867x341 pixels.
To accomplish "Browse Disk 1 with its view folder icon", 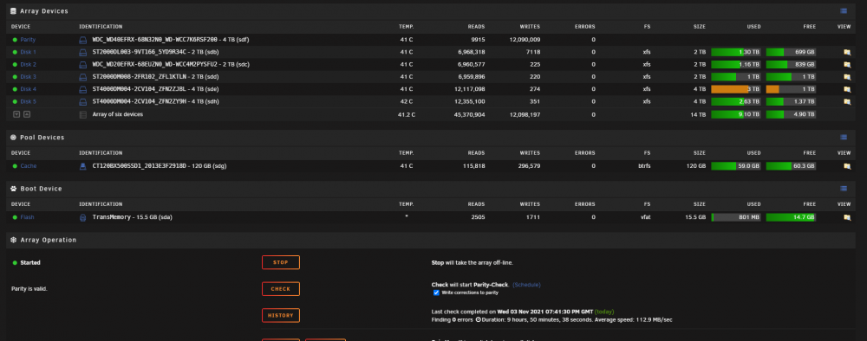I will click(846, 53).
